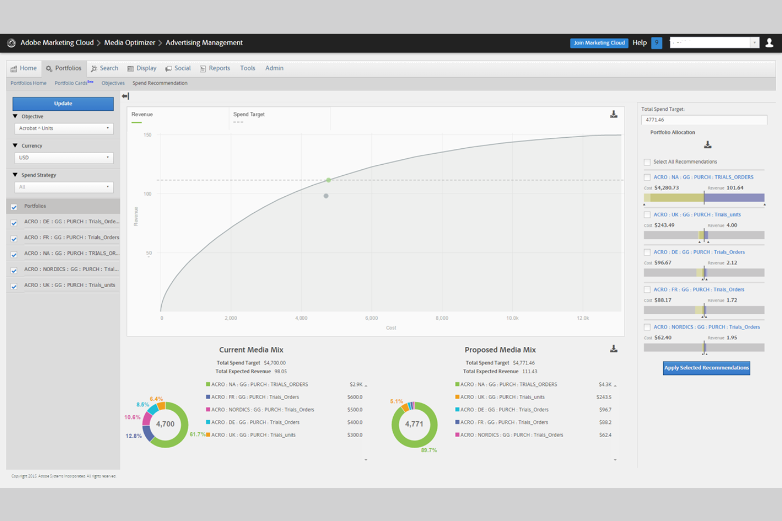Select the Spend Target chart legend tab
This screenshot has height=521, width=782.
point(280,118)
